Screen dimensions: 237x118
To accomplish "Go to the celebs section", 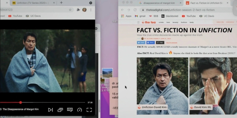I will [x=161, y=22].
